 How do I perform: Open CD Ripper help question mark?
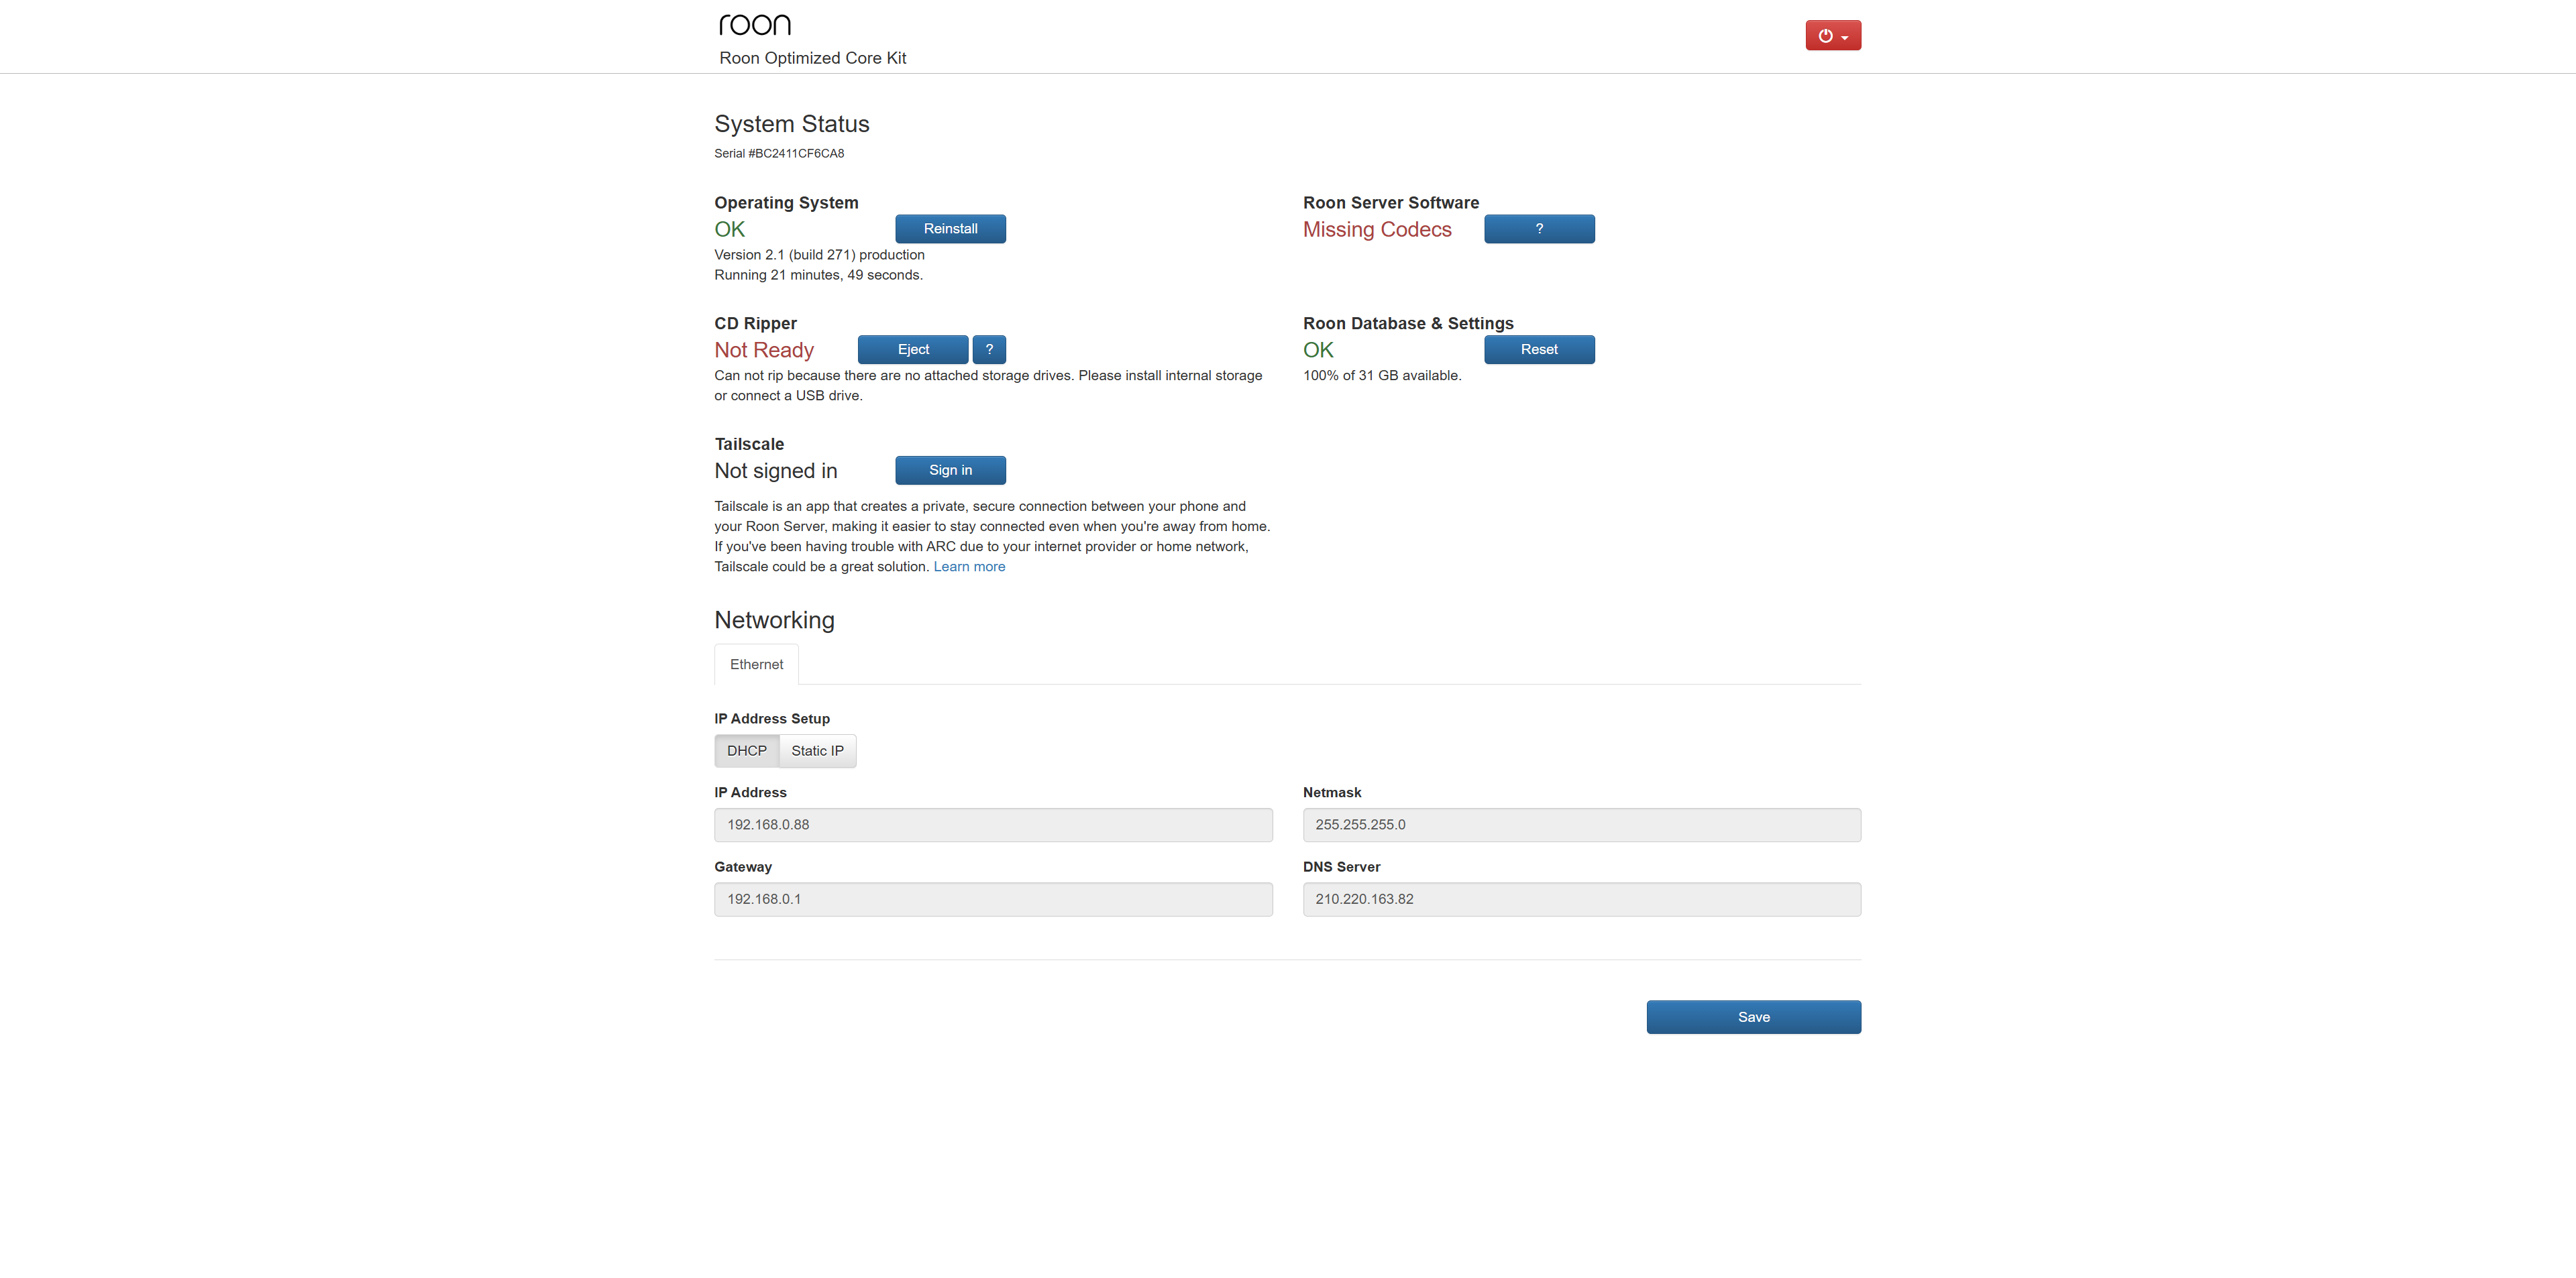(x=989, y=350)
